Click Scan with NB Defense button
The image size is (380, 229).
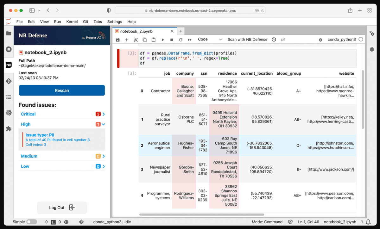[x=247, y=40]
